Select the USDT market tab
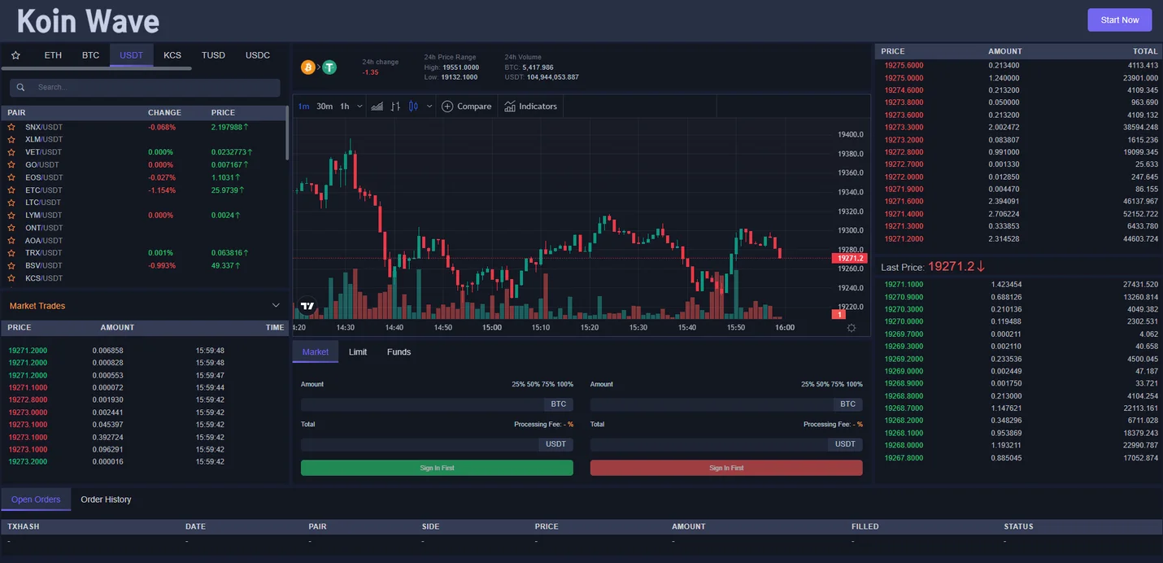Image resolution: width=1163 pixels, height=563 pixels. [x=131, y=55]
